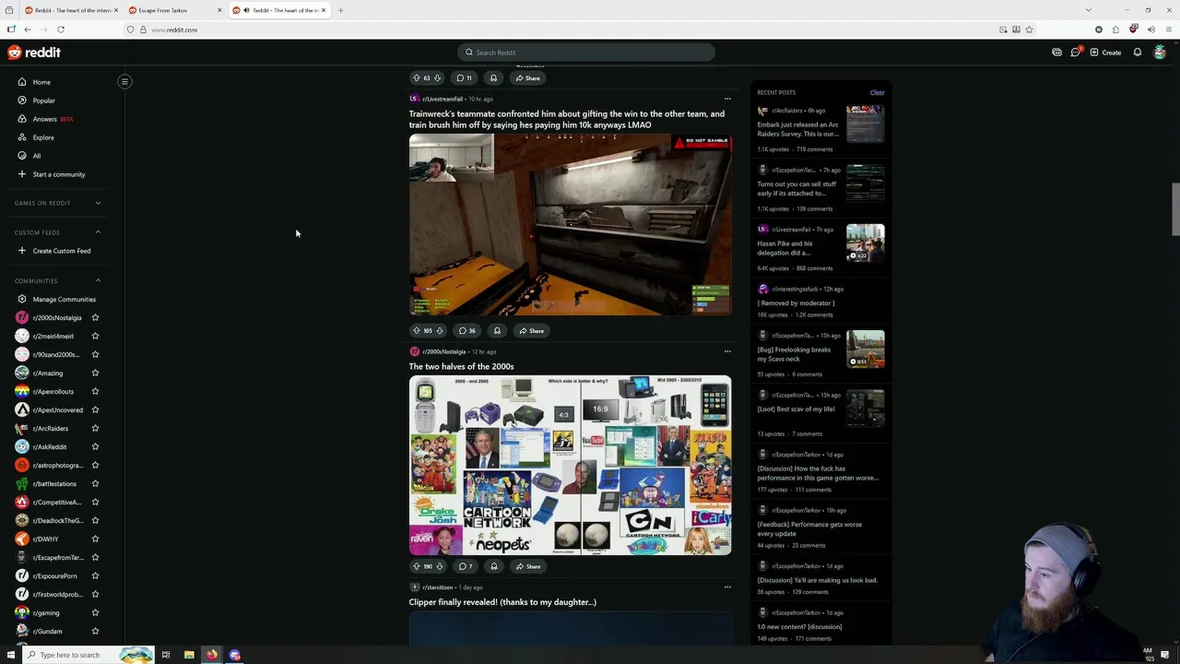
Task: Open the browser hamburger menu
Action: tap(1169, 30)
